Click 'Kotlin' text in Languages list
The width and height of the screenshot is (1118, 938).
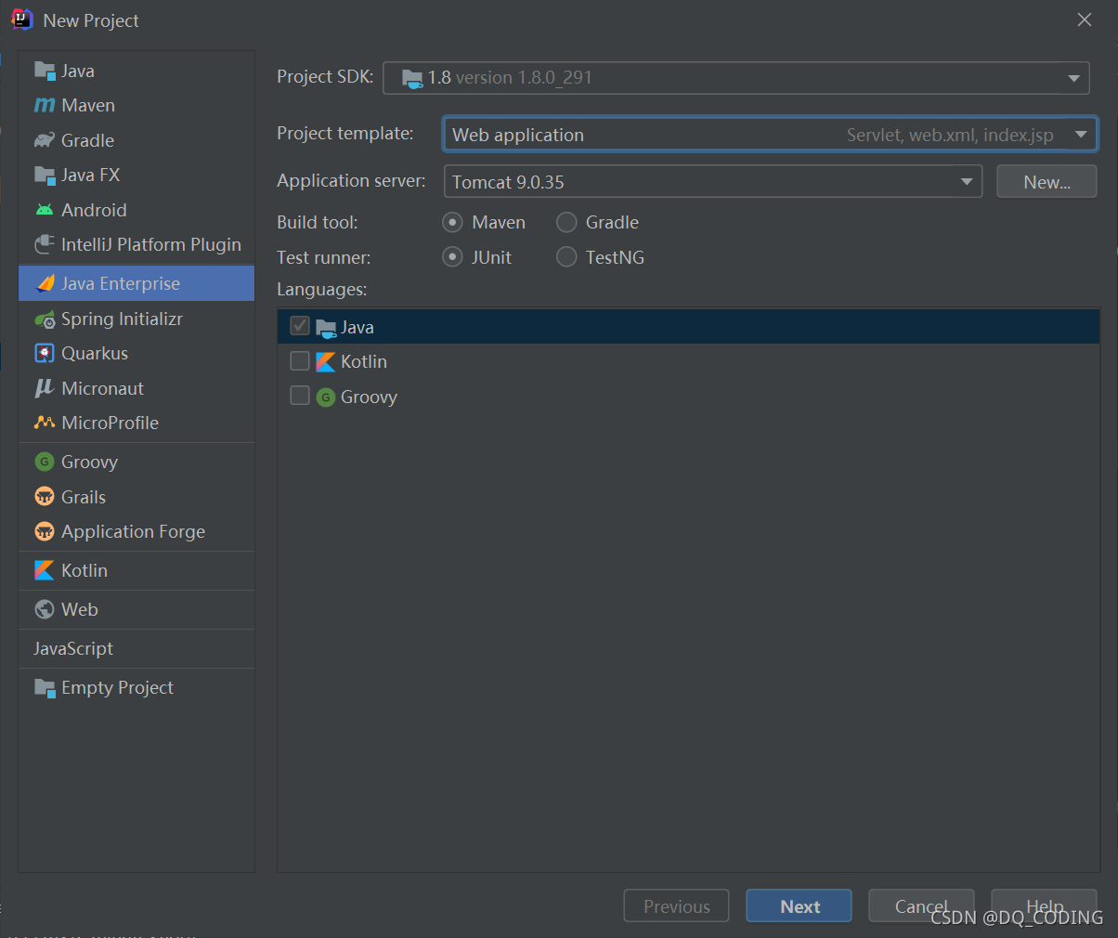[x=364, y=362]
